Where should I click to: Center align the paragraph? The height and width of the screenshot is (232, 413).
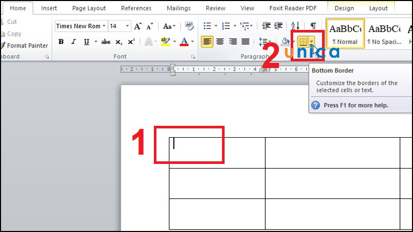(x=220, y=42)
